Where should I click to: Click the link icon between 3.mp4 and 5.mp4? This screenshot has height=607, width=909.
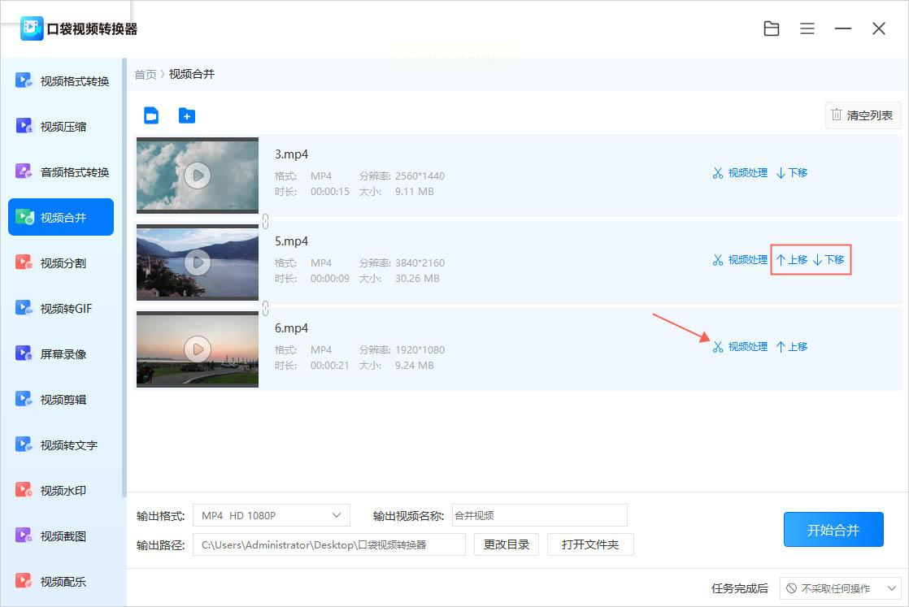266,221
